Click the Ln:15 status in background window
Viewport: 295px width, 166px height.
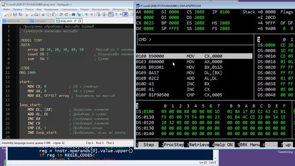click(203, 162)
